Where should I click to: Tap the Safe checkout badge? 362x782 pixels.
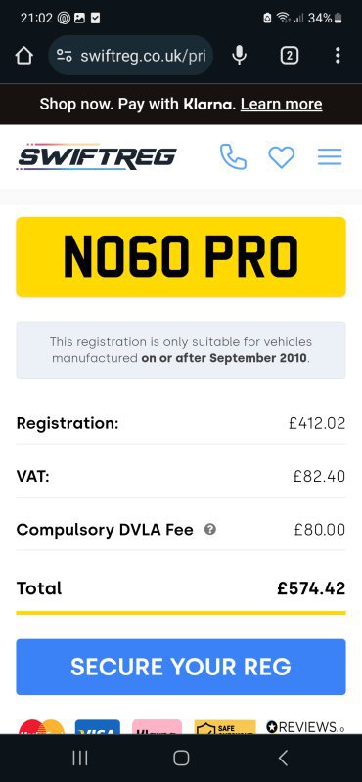coord(225,726)
